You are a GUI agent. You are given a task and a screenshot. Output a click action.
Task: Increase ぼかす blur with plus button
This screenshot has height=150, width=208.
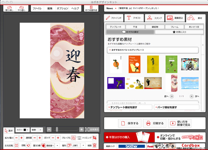pos(58,138)
